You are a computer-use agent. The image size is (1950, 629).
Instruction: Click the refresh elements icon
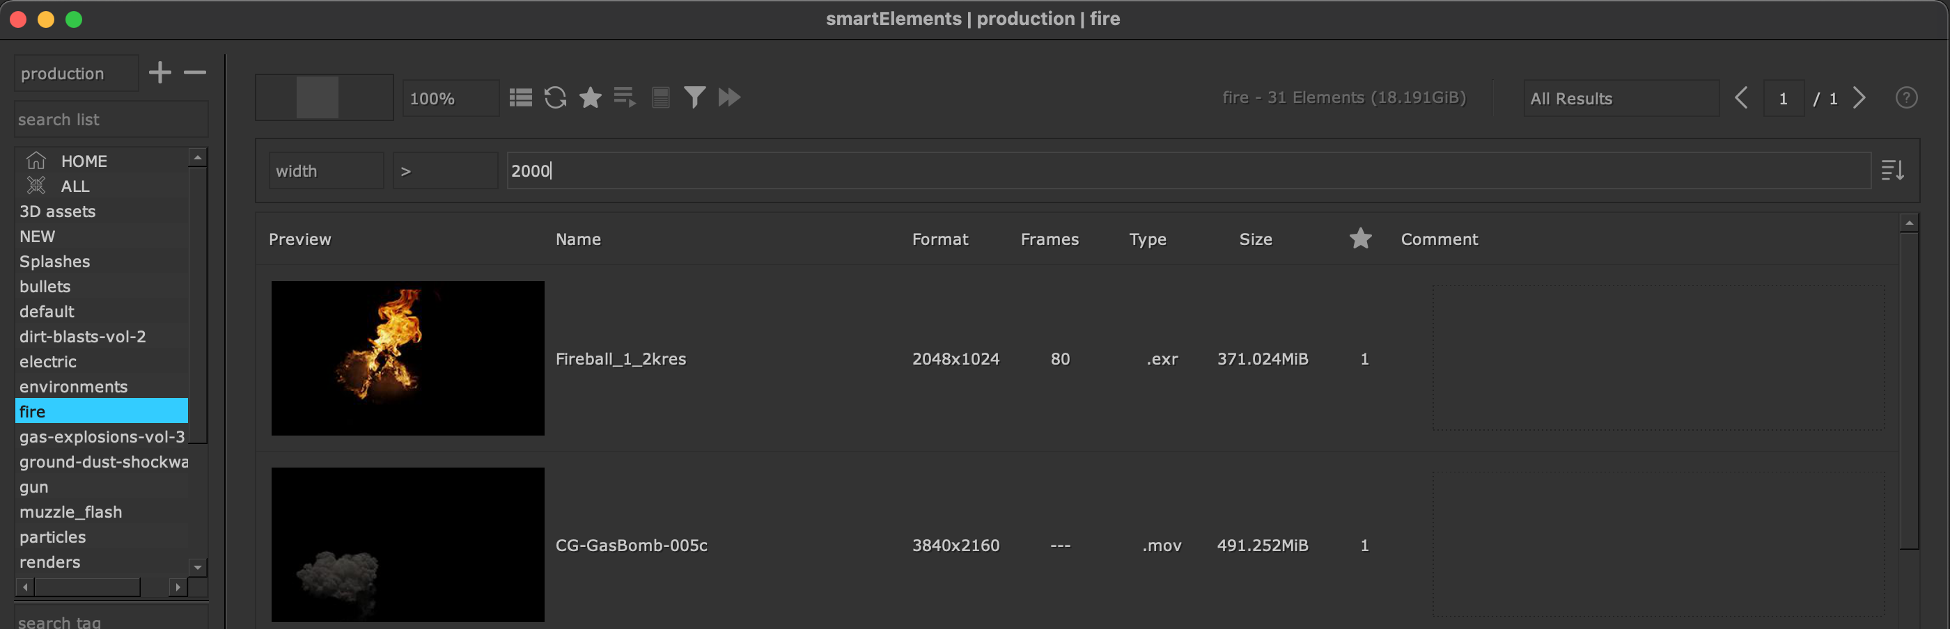tap(555, 97)
